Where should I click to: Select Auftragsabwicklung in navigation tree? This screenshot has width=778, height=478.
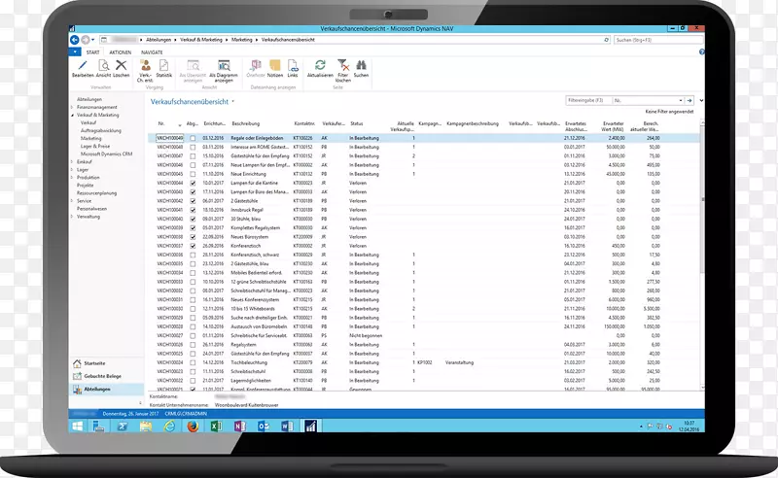click(x=101, y=131)
